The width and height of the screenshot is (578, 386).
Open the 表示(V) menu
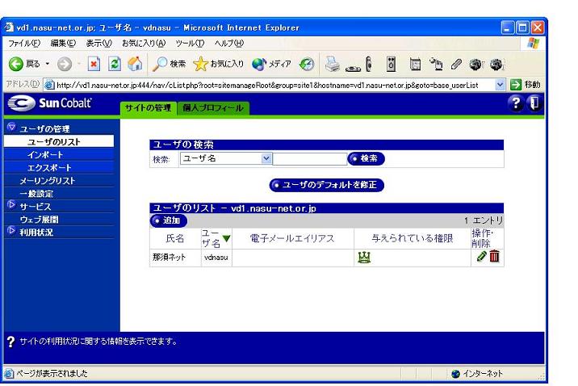98,43
